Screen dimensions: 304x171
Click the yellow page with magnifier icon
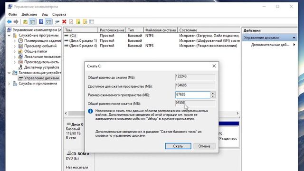click(85, 22)
